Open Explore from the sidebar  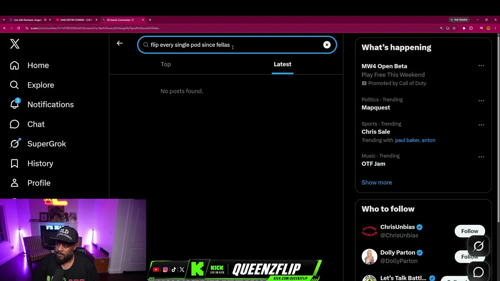(x=41, y=85)
